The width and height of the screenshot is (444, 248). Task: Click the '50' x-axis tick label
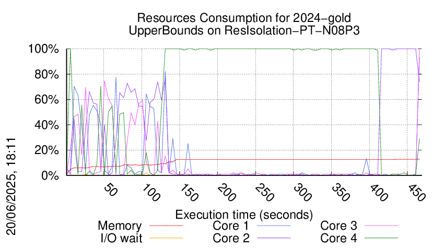pos(111,190)
